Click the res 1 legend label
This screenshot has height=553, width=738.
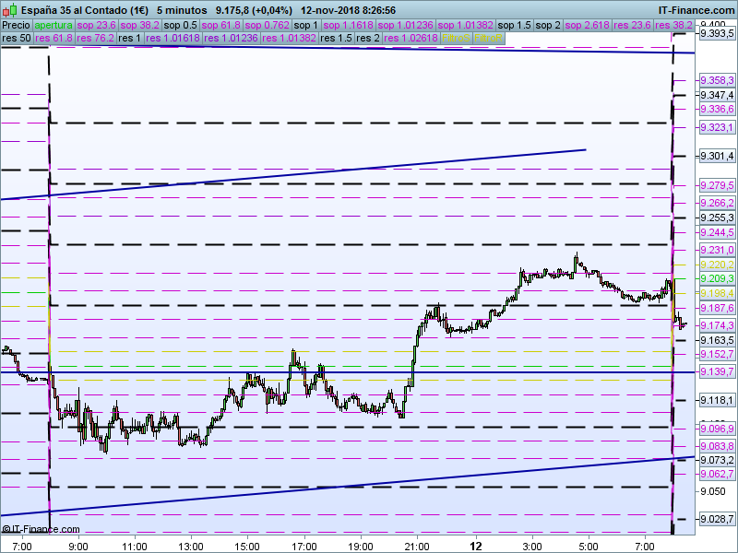(129, 38)
